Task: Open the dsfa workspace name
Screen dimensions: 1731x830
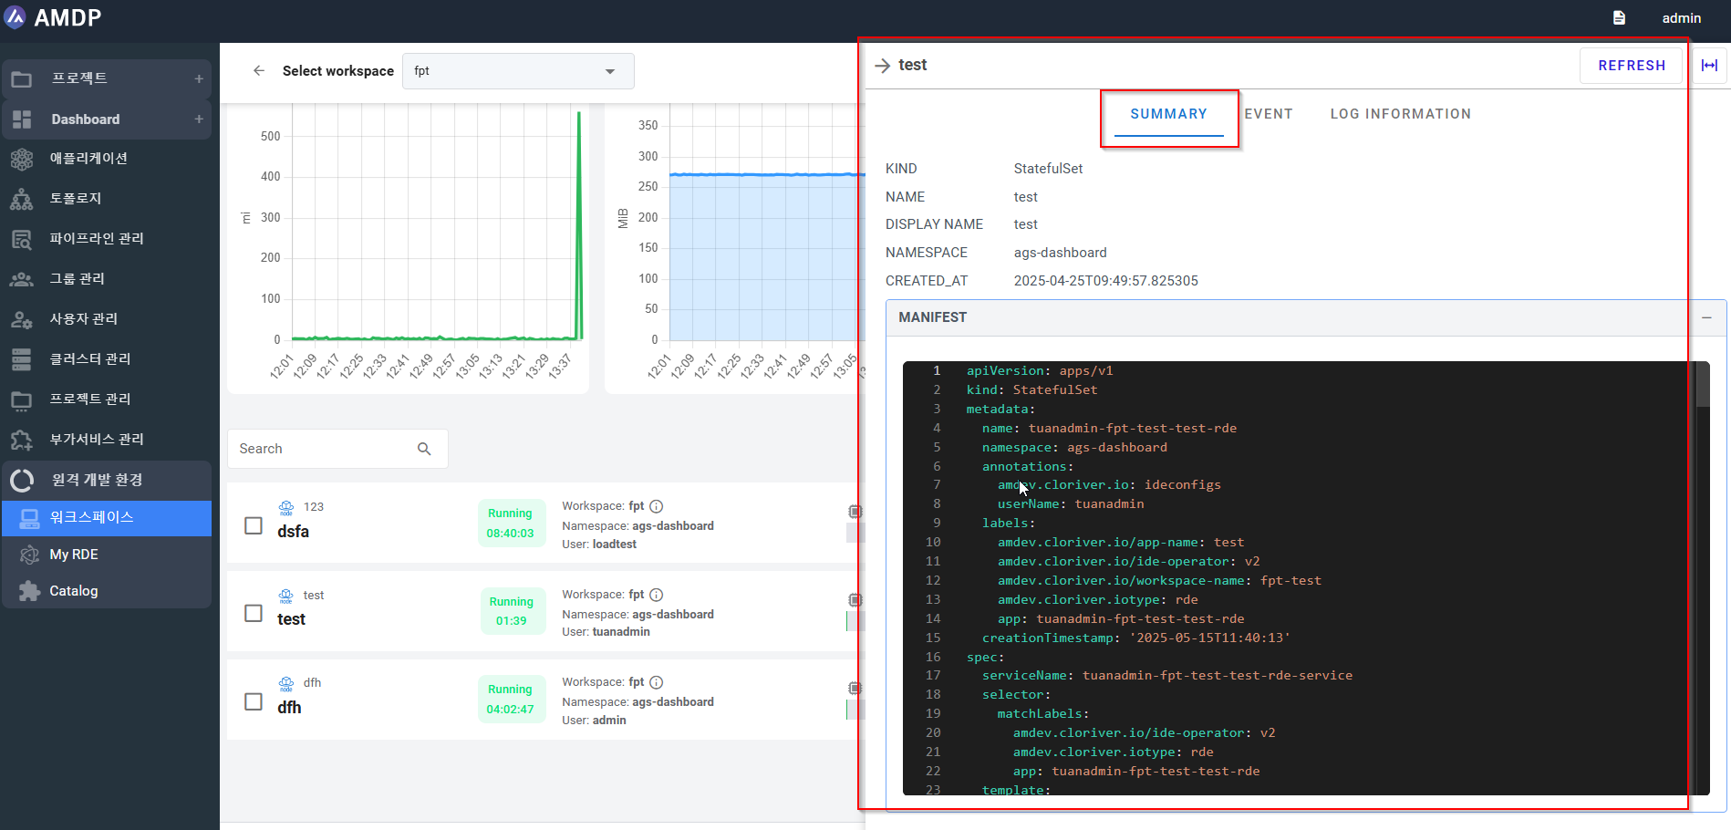Action: pyautogui.click(x=293, y=532)
